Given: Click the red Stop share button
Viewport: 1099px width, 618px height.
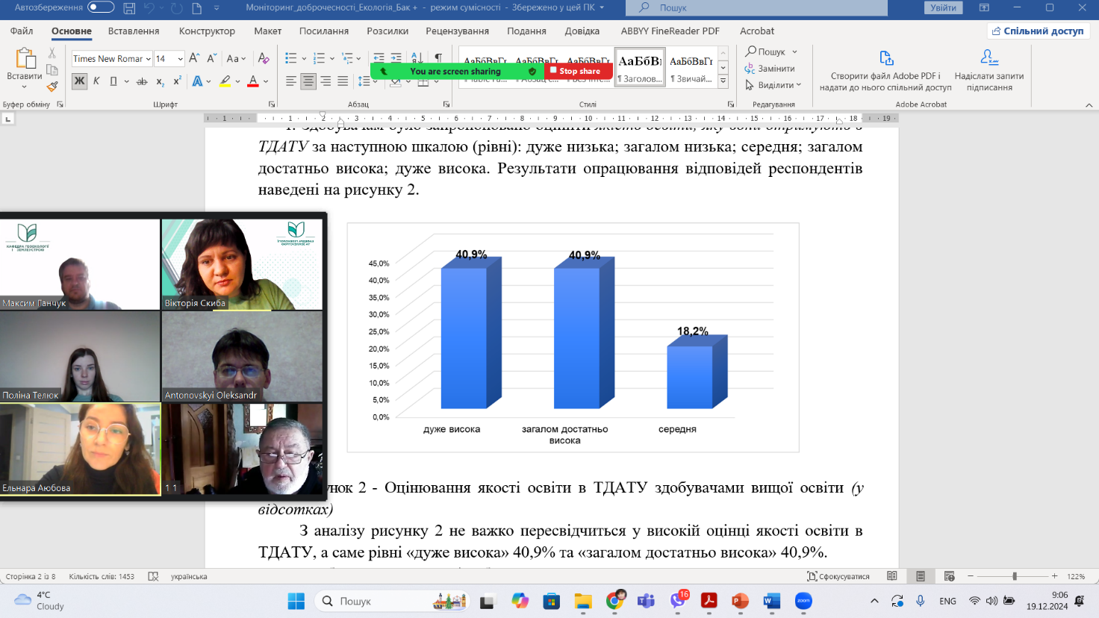Looking at the screenshot, I should click(x=579, y=71).
